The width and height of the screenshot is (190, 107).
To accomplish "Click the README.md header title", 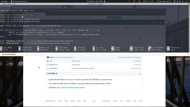I will (x=53, y=73).
